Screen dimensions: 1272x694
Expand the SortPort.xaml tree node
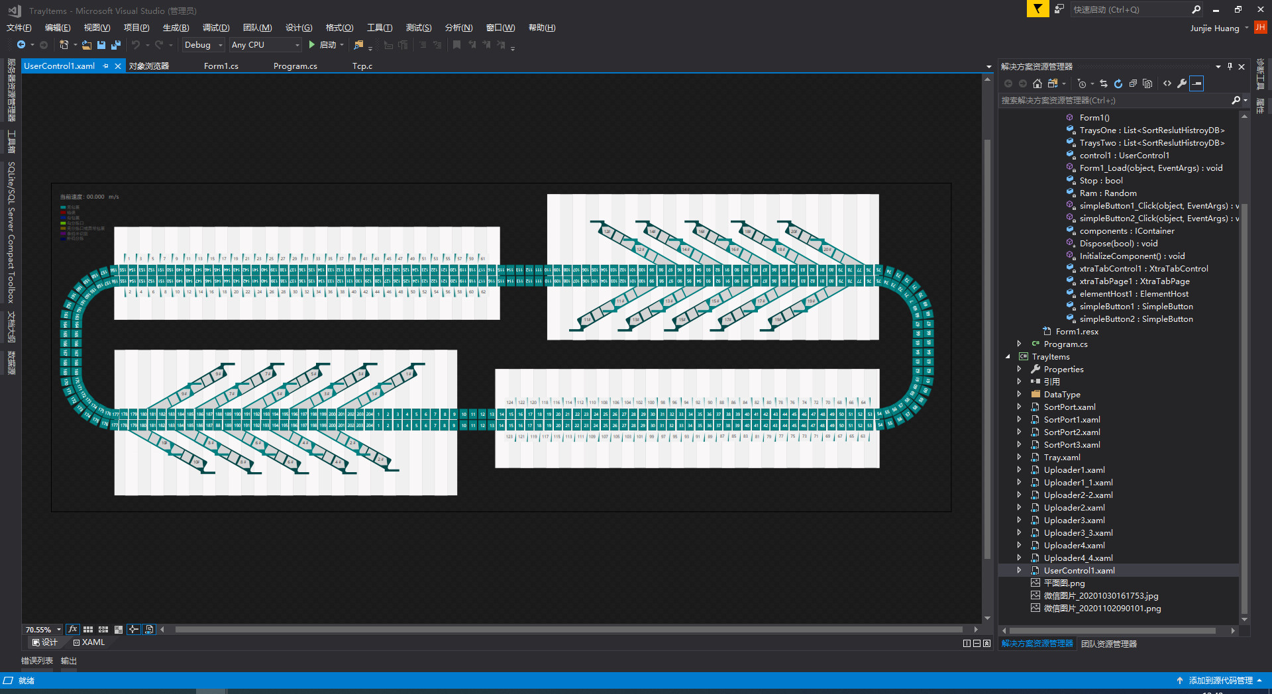click(x=1019, y=407)
